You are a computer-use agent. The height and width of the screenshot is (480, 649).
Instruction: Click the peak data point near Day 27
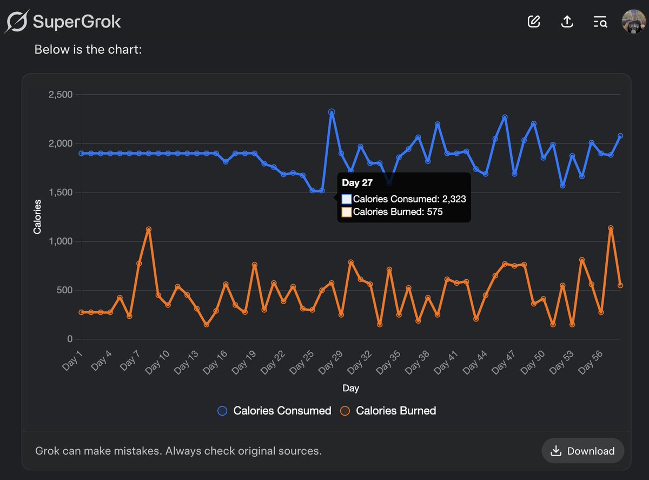point(331,113)
